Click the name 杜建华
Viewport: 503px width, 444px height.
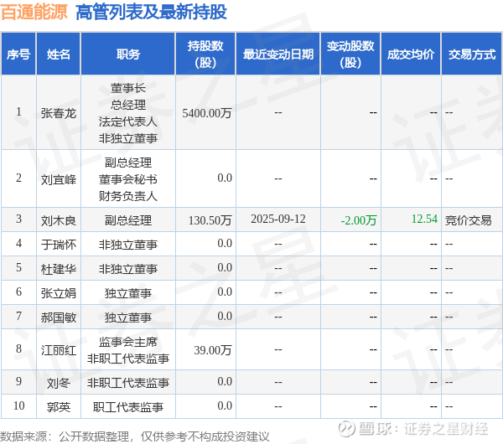[x=59, y=269]
